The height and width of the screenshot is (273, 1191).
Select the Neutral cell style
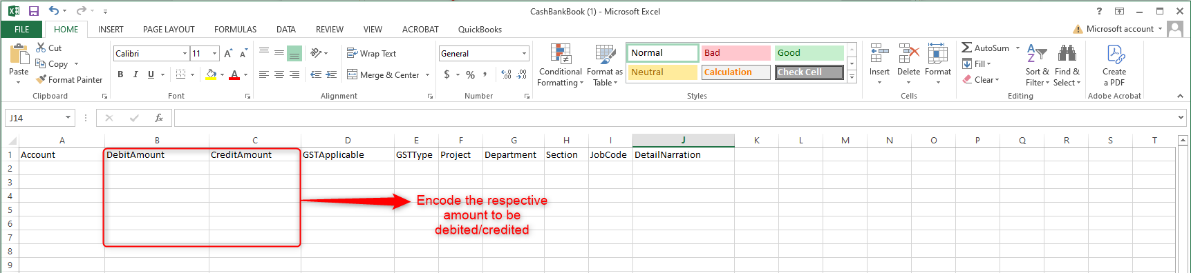pos(663,72)
